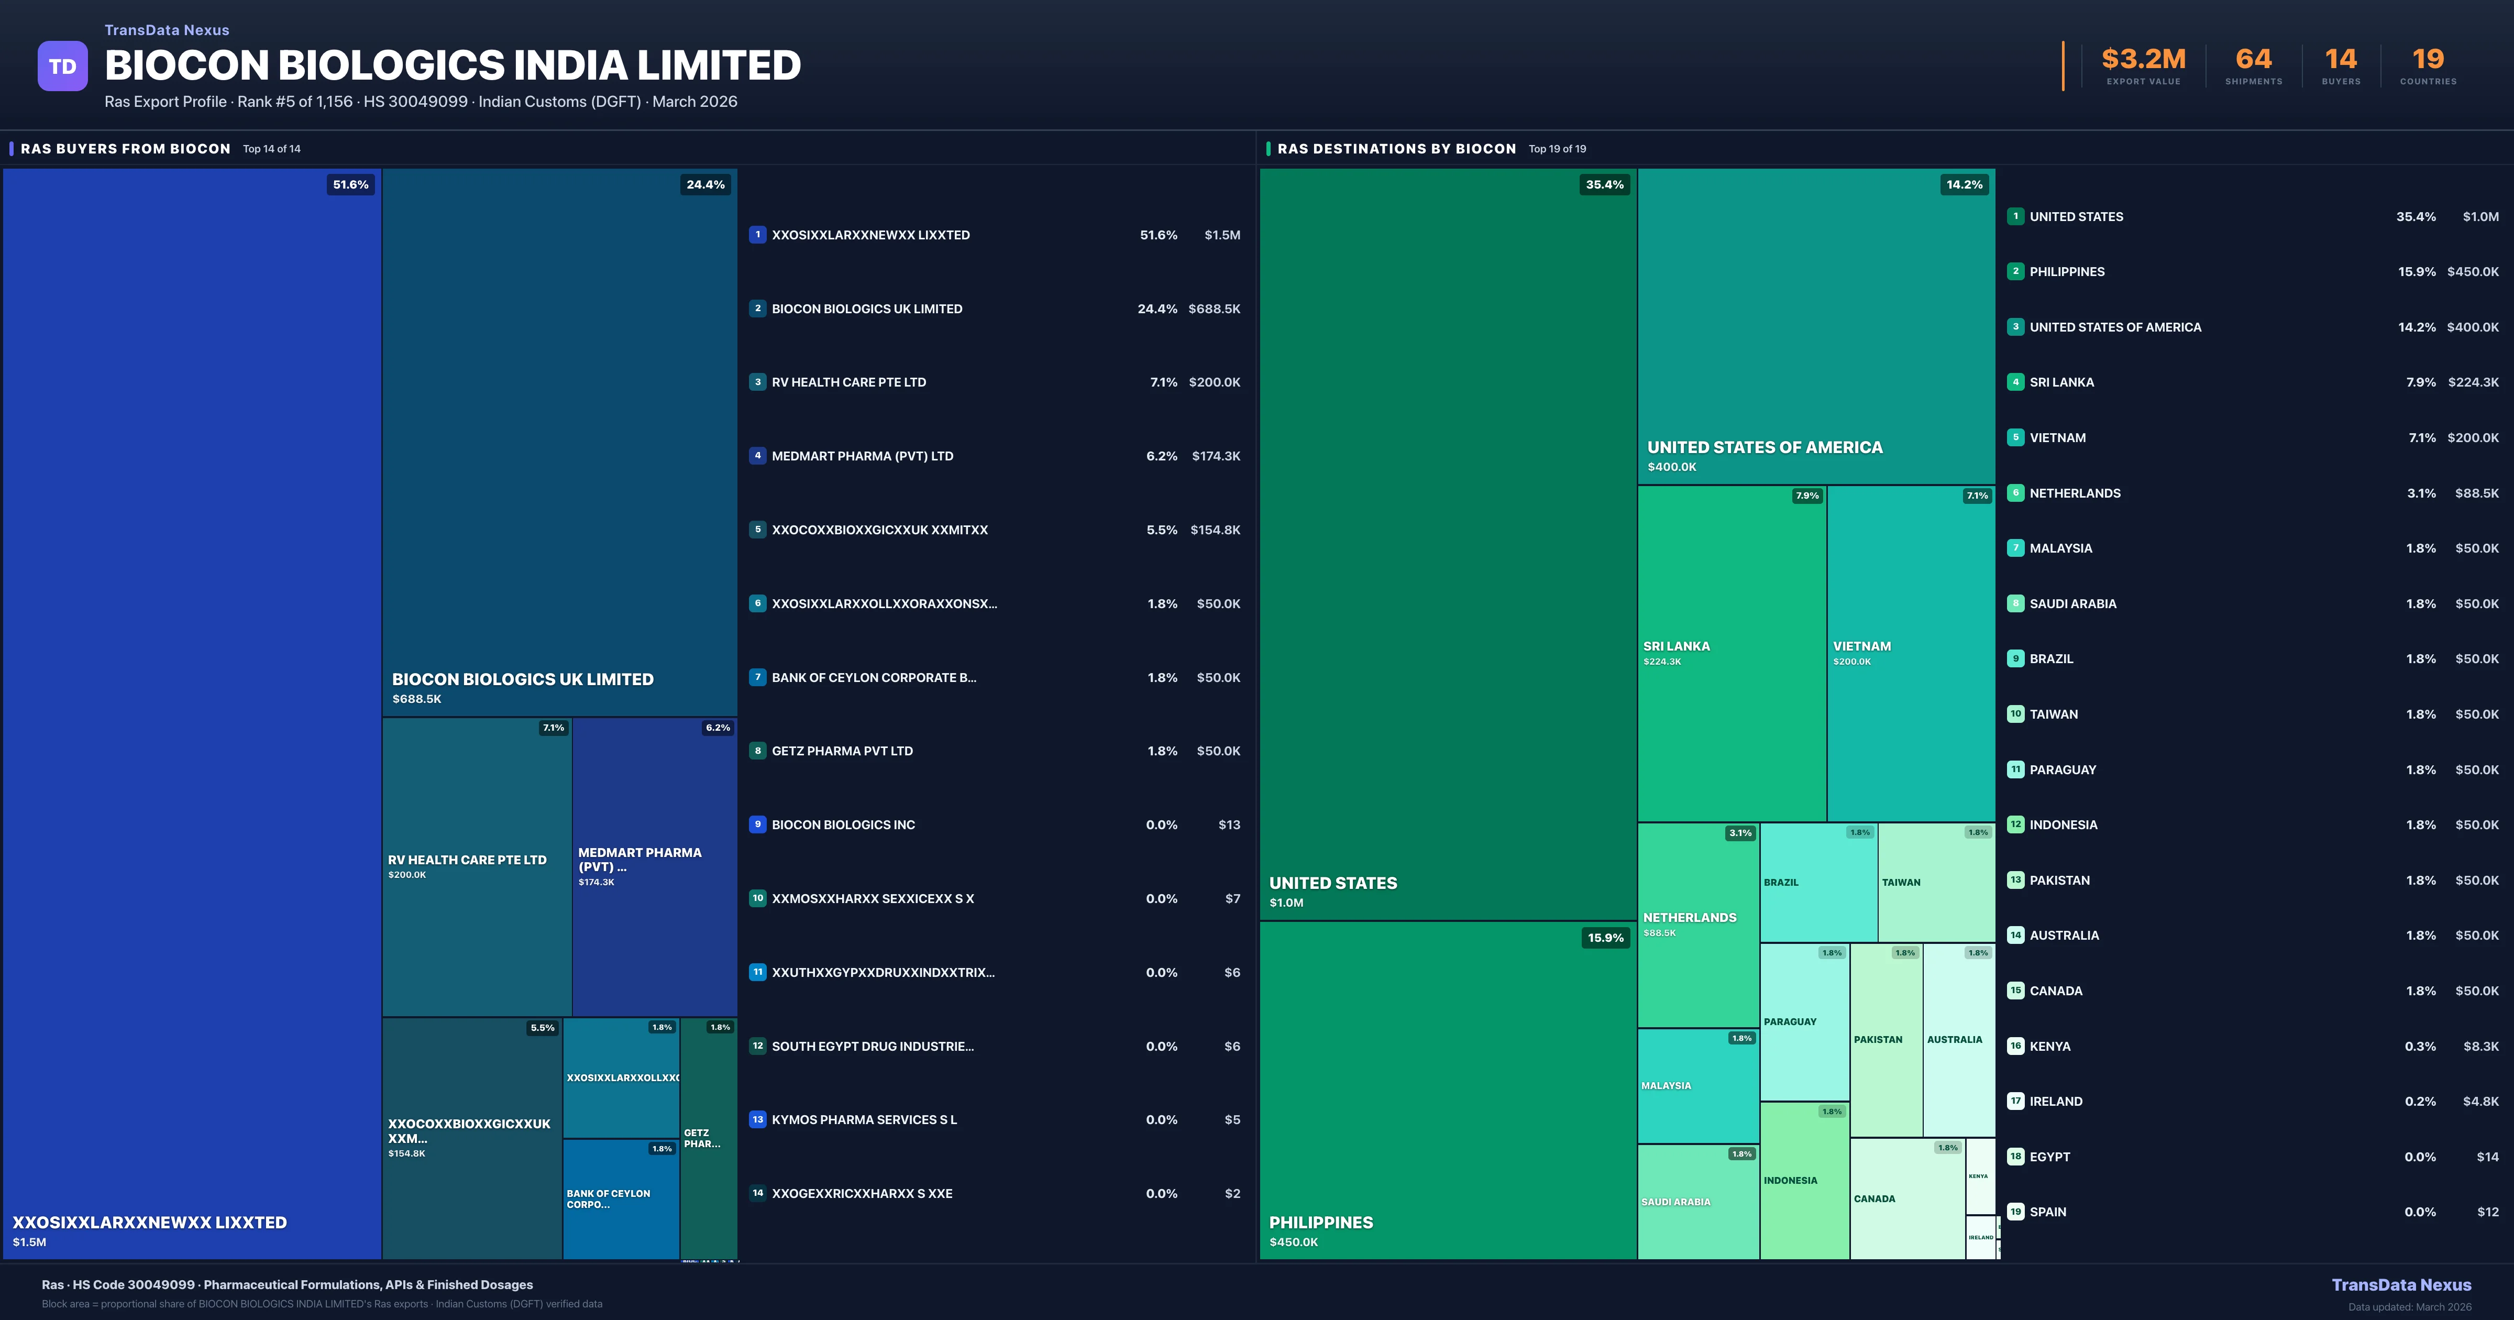Click the Medmart Pharma treemap block
The height and width of the screenshot is (1320, 2514).
(x=654, y=866)
